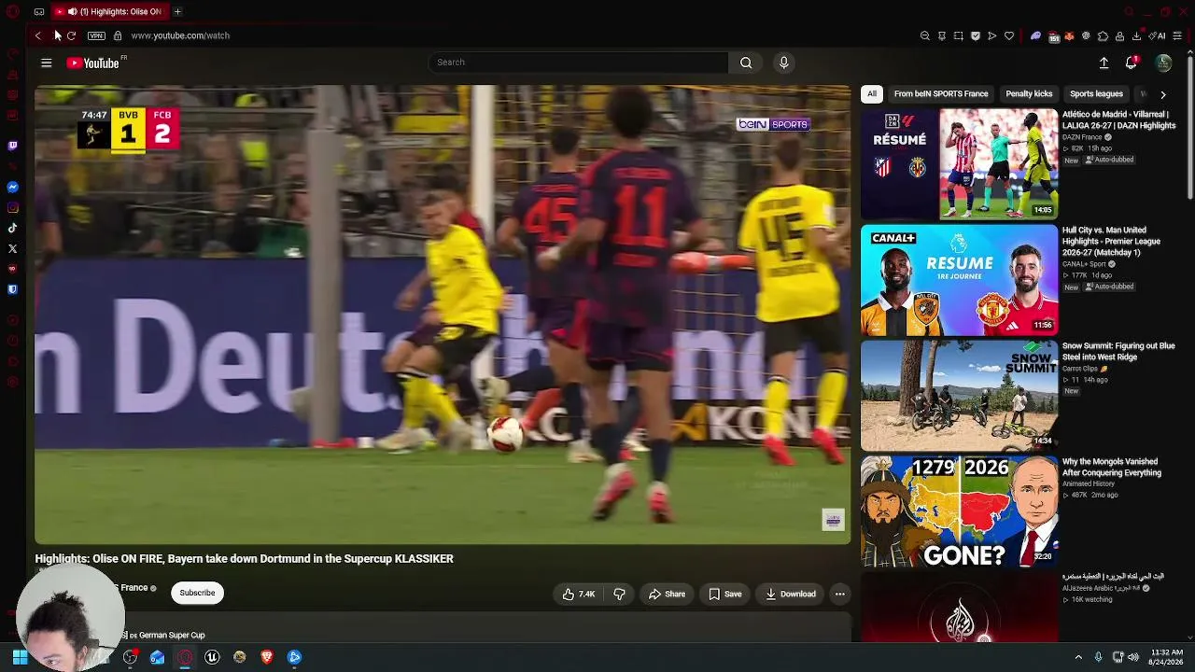Open the YouTube guide hamburger menu
1195x672 pixels.
[x=47, y=63]
